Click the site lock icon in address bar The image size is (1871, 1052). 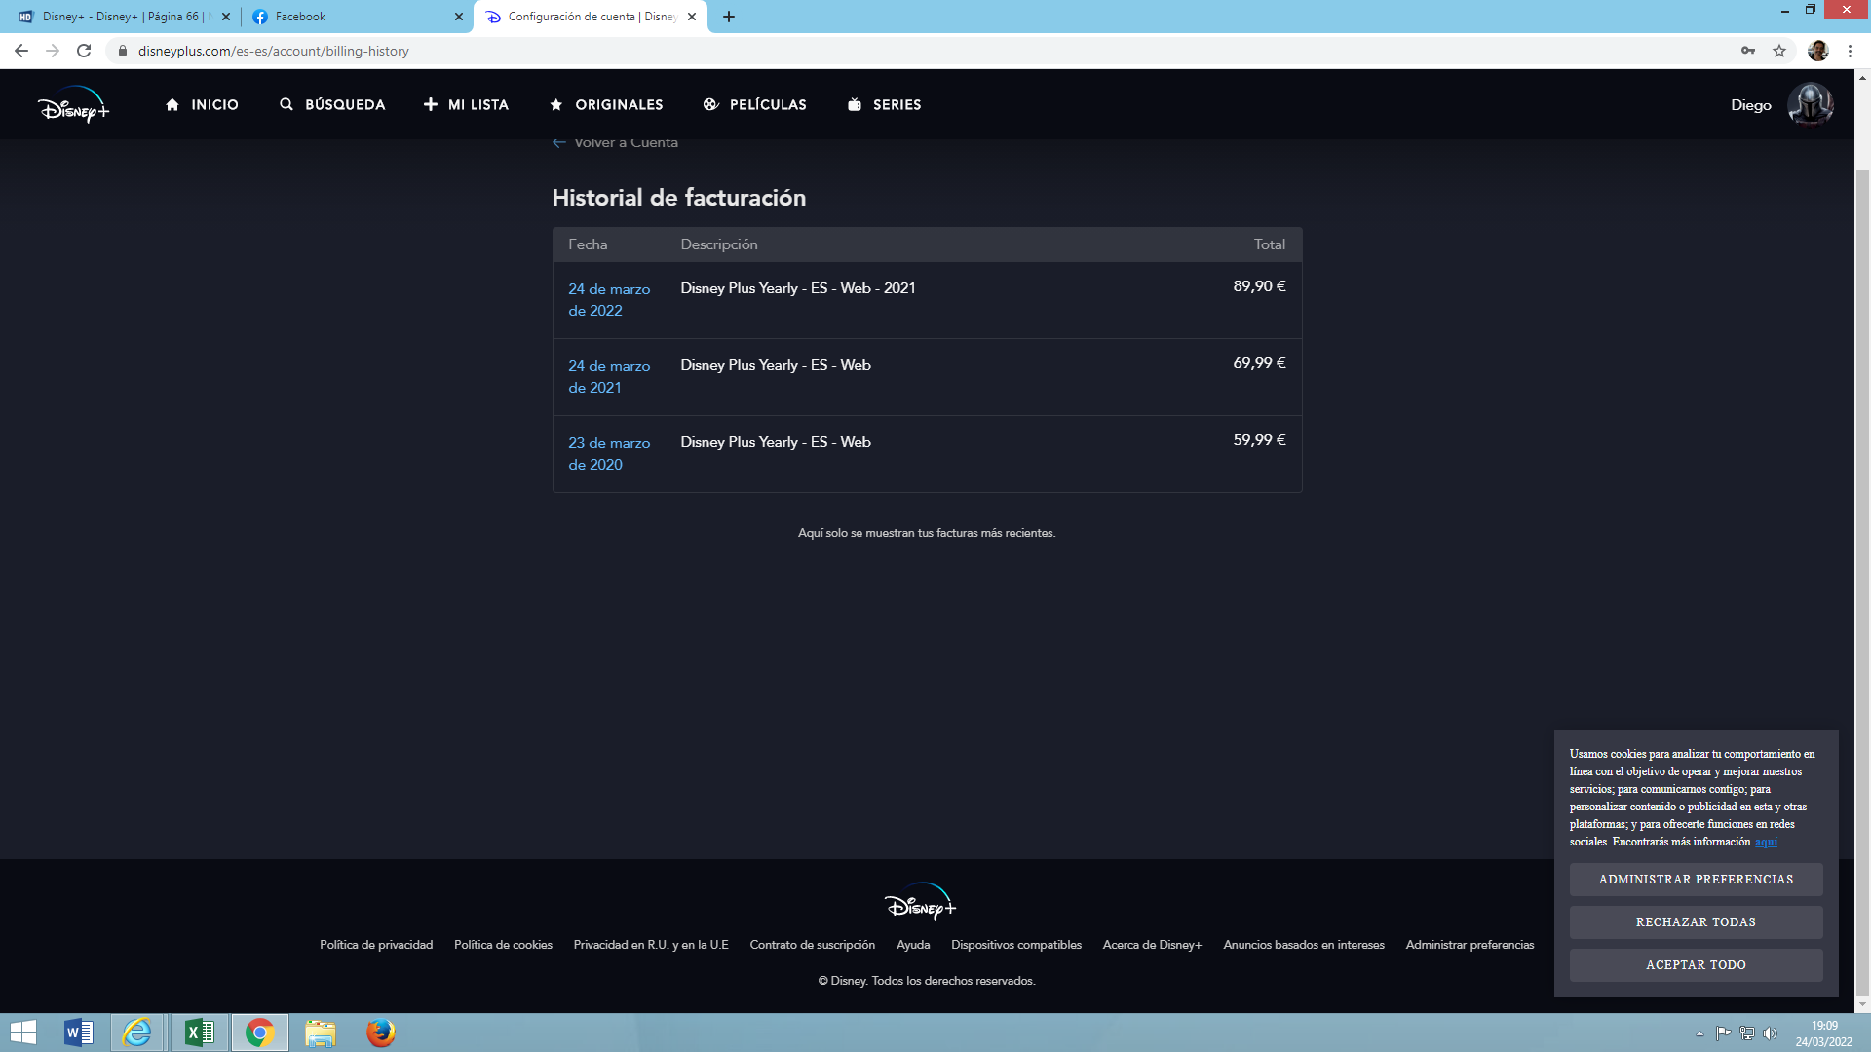coord(123,51)
